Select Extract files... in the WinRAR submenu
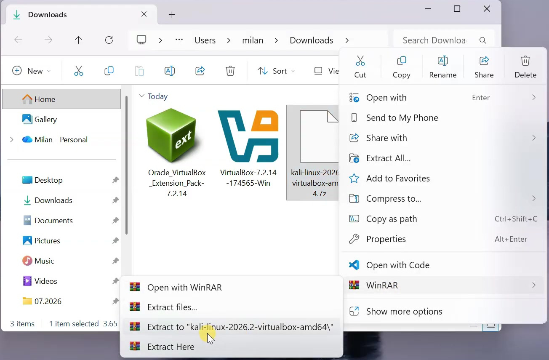 pyautogui.click(x=232, y=307)
